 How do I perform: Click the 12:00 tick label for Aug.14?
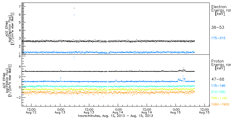point(147,109)
